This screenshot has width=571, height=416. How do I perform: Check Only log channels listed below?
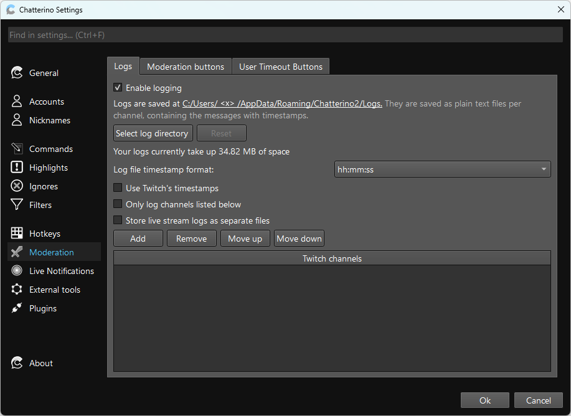[x=118, y=204]
